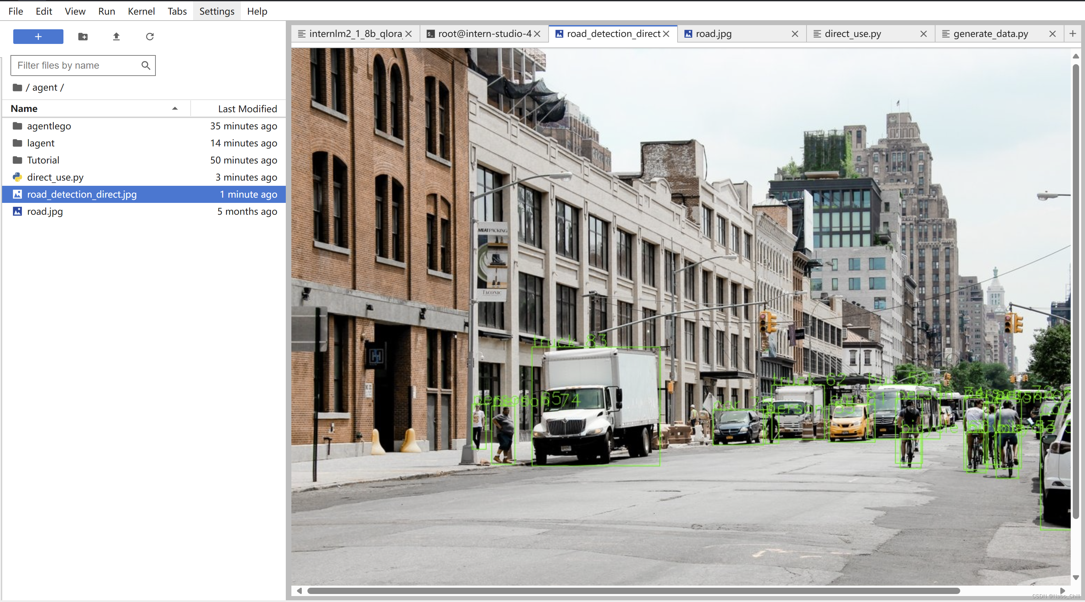
Task: Close the generate_data.py tab
Action: click(x=1052, y=34)
